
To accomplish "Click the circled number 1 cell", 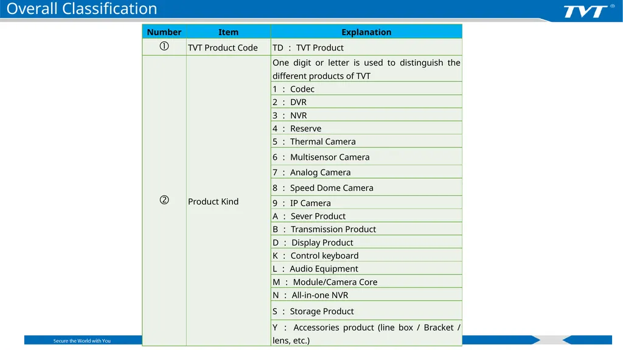I will click(164, 47).
